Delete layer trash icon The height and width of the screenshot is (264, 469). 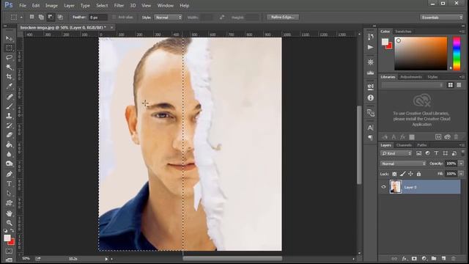454,258
